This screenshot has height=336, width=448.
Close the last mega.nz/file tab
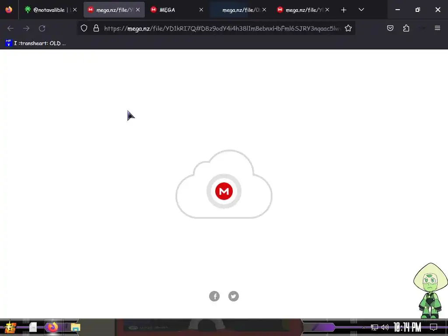click(x=327, y=10)
